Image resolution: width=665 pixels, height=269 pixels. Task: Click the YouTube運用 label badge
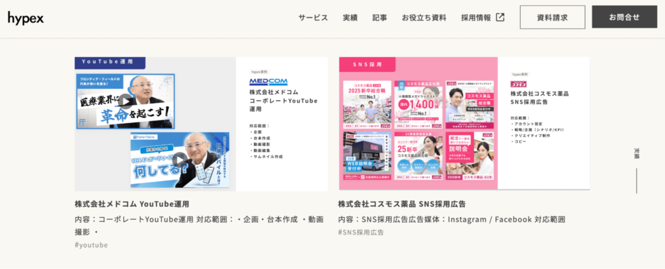click(110, 62)
